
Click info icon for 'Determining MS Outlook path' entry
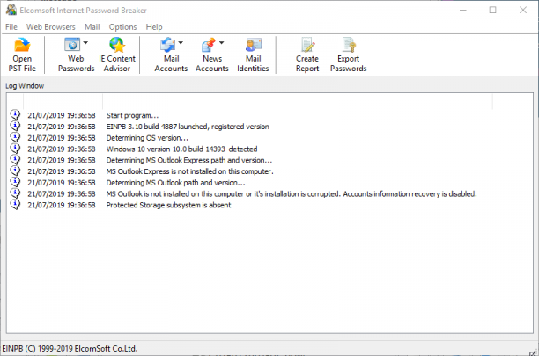click(x=15, y=182)
